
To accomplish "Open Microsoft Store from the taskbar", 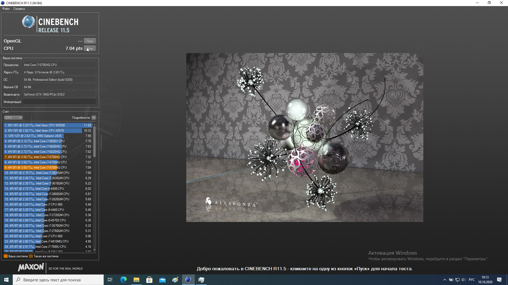I will click(x=149, y=280).
